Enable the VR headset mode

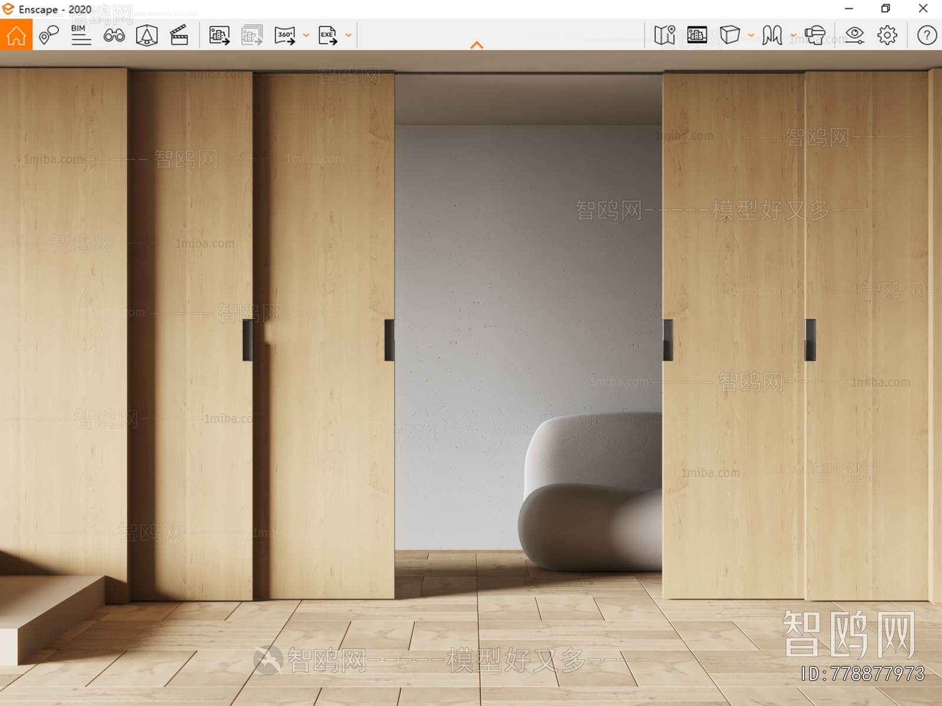[815, 35]
